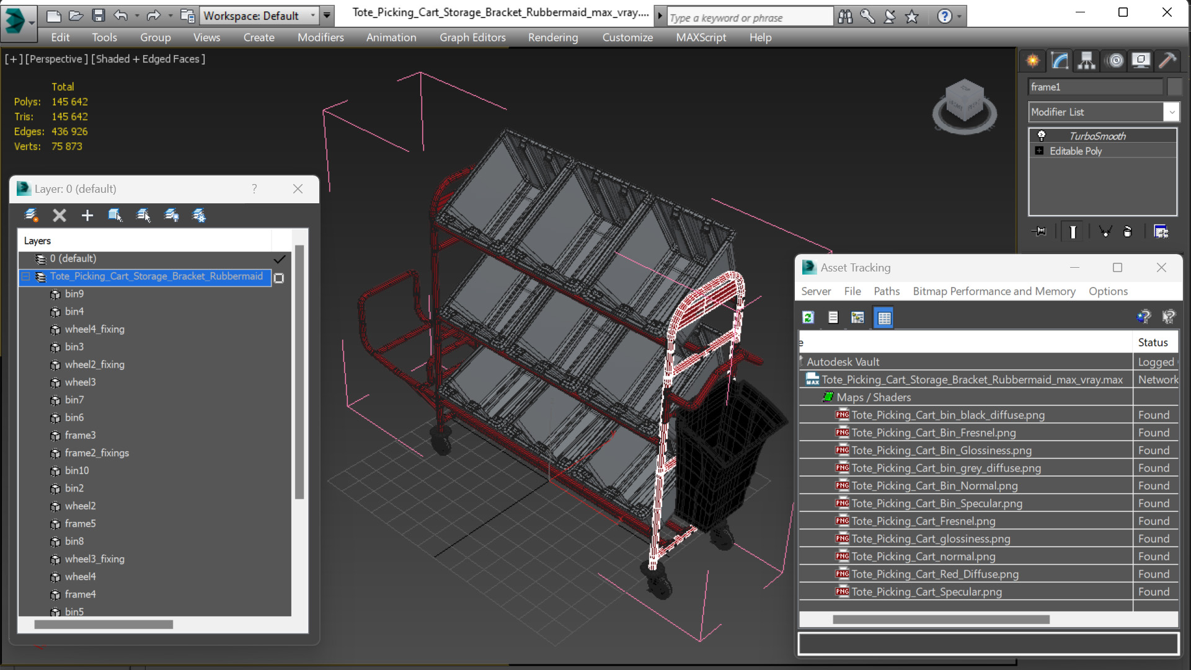
Task: Select TurboSmooth in the modifier stack
Action: (x=1097, y=136)
